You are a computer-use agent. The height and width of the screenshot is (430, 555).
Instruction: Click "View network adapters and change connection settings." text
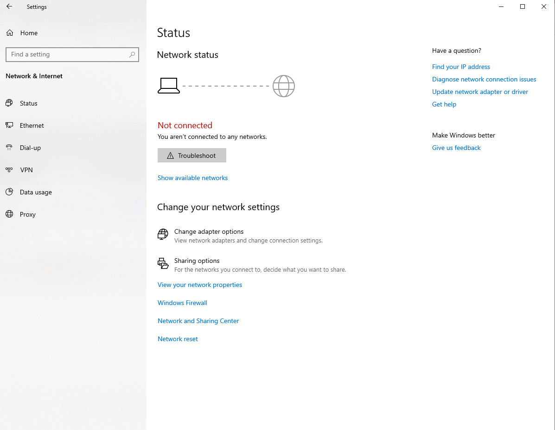click(x=249, y=240)
